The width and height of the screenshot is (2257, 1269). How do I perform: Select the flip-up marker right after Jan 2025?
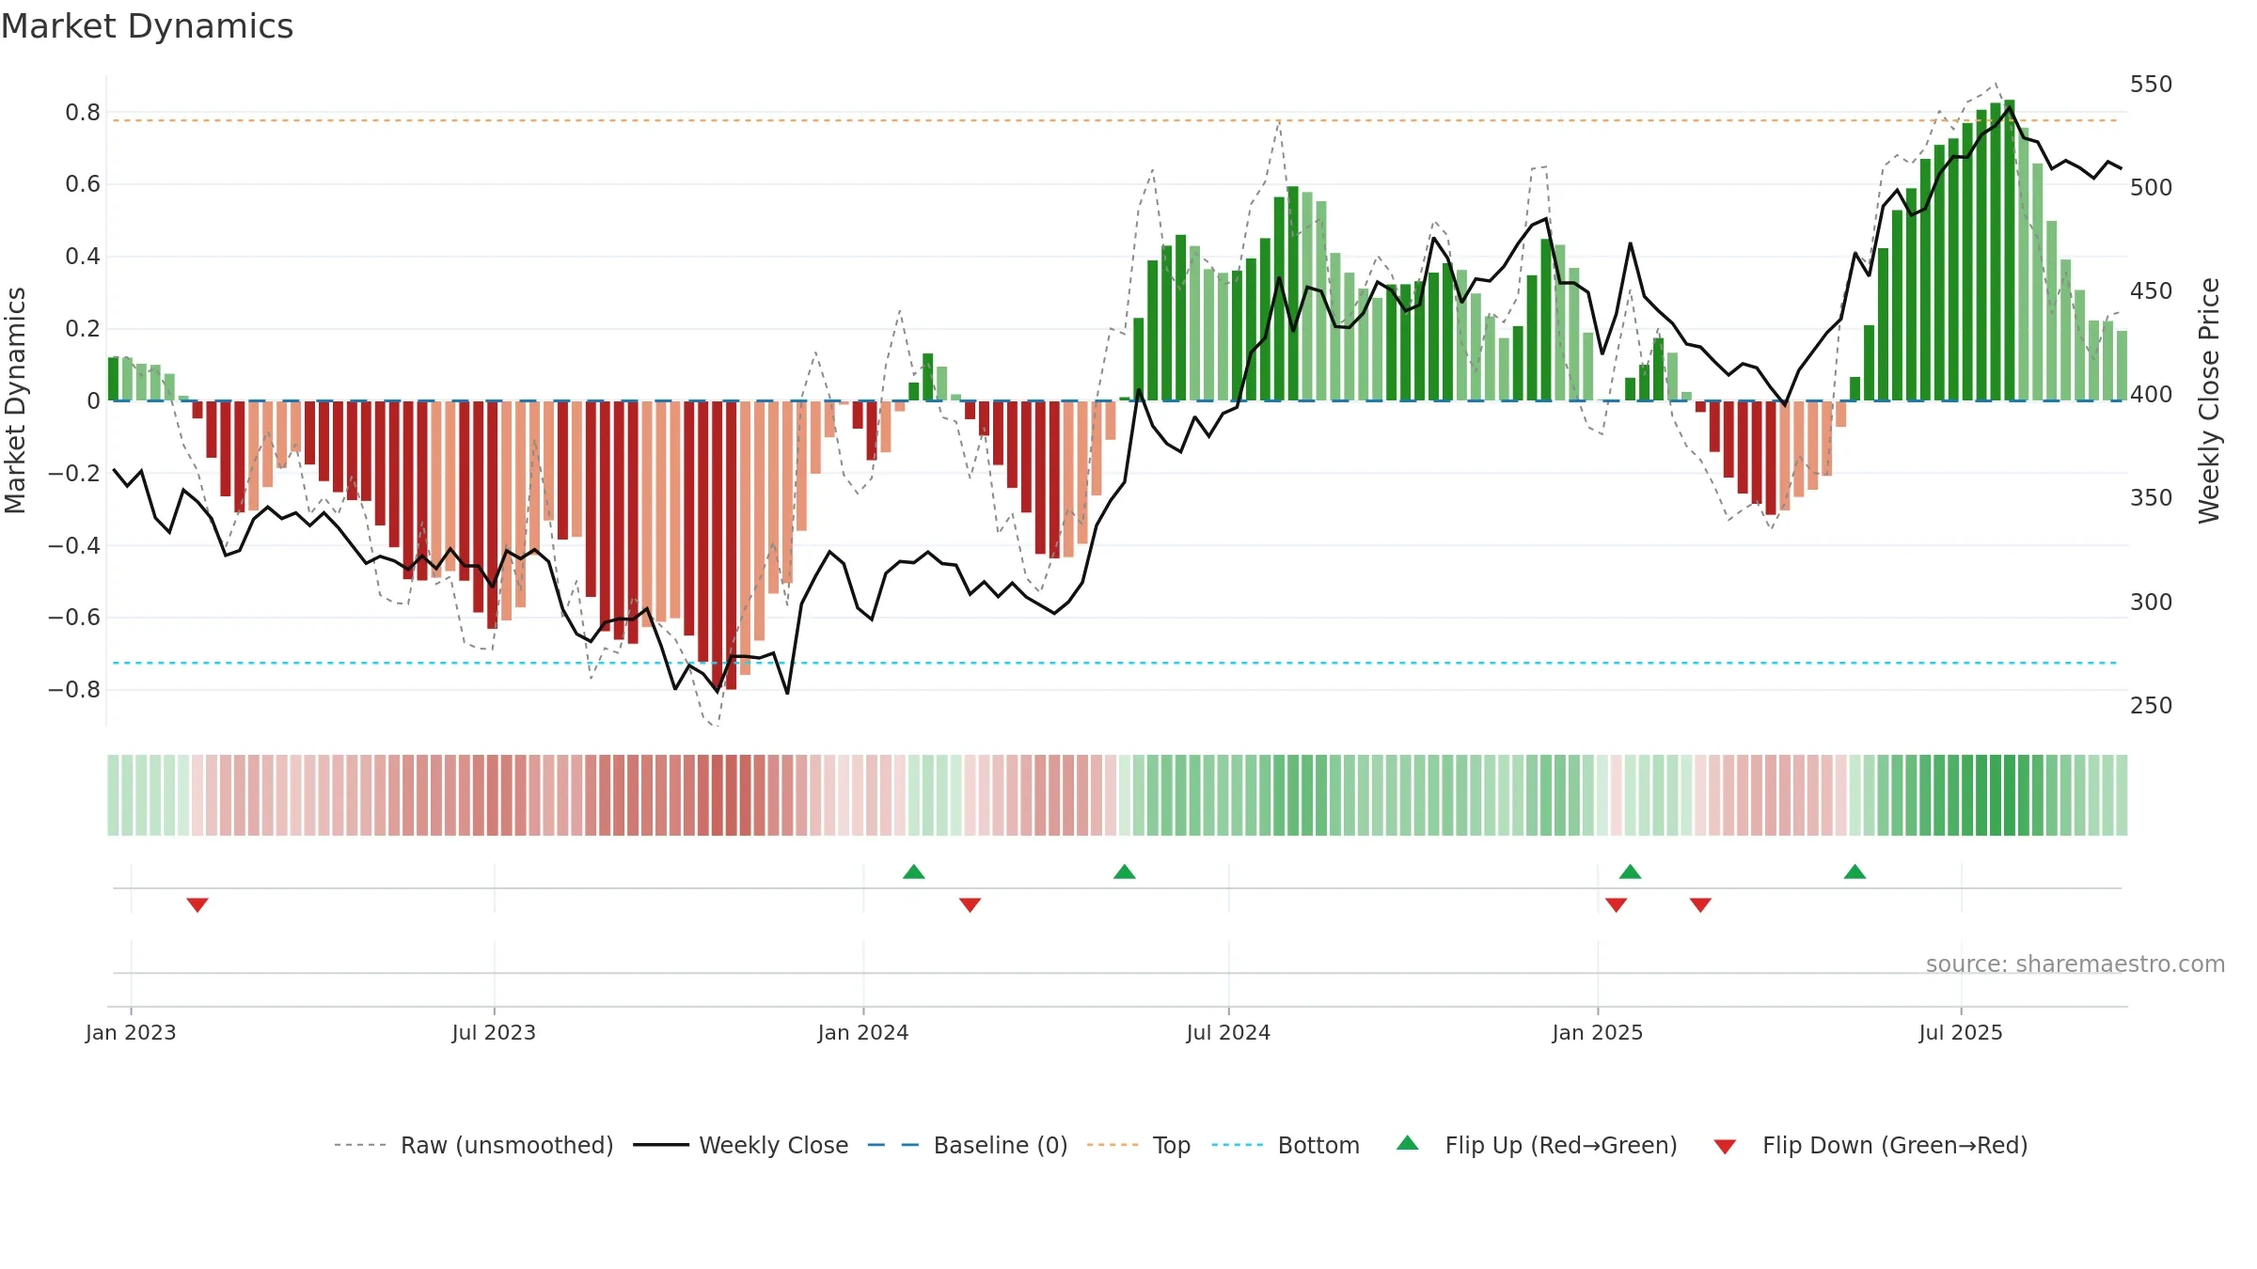pos(1630,871)
